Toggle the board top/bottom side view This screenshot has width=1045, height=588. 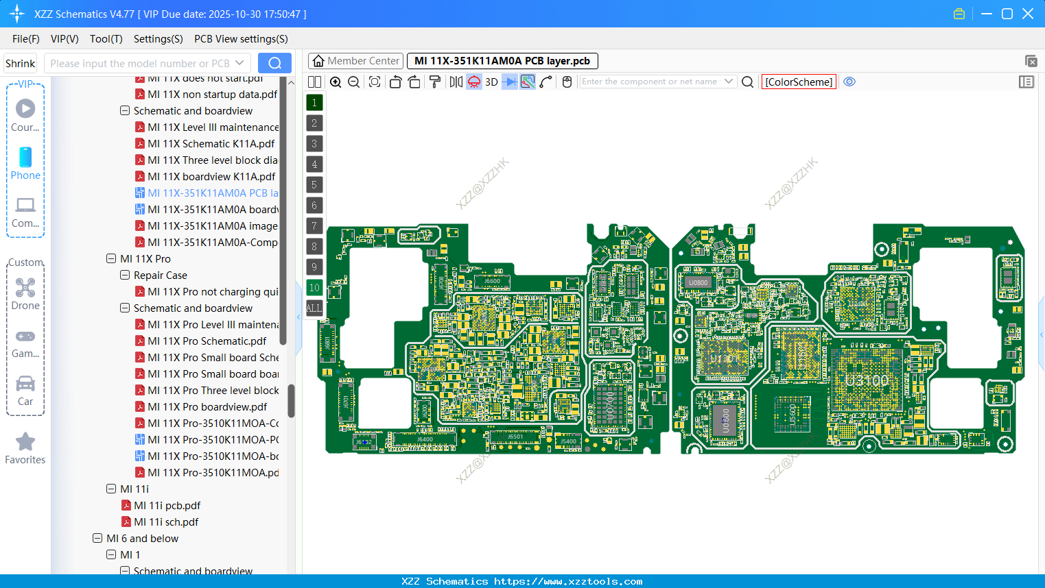pos(473,82)
